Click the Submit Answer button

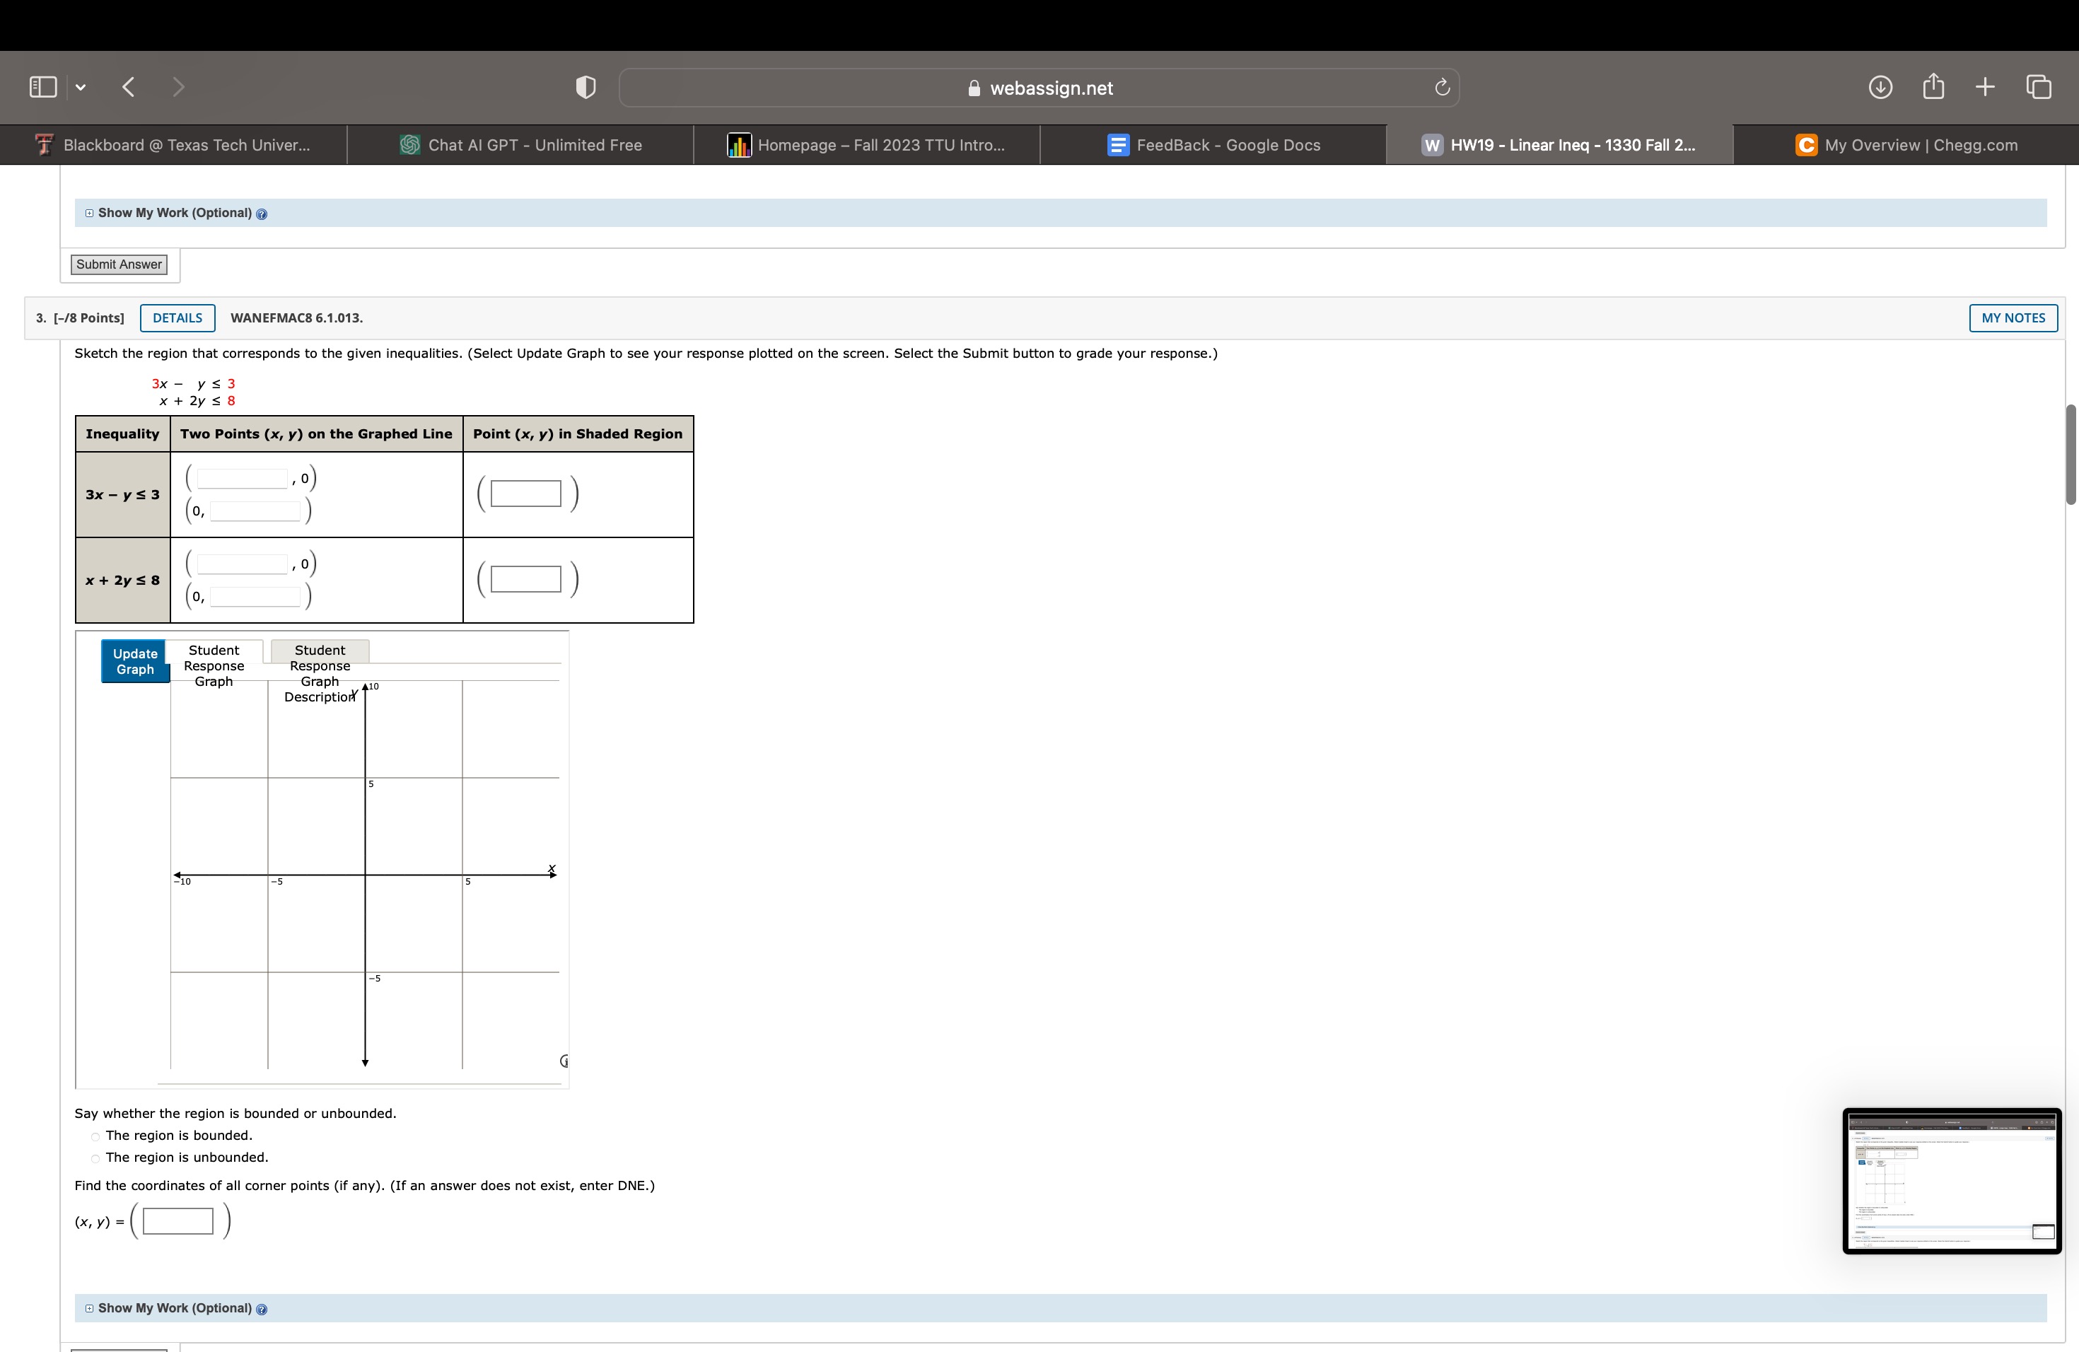coord(119,264)
